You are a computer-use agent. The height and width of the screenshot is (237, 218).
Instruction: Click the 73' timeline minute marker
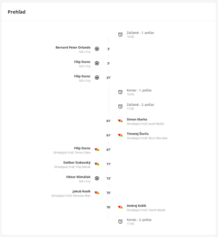pos(109,178)
